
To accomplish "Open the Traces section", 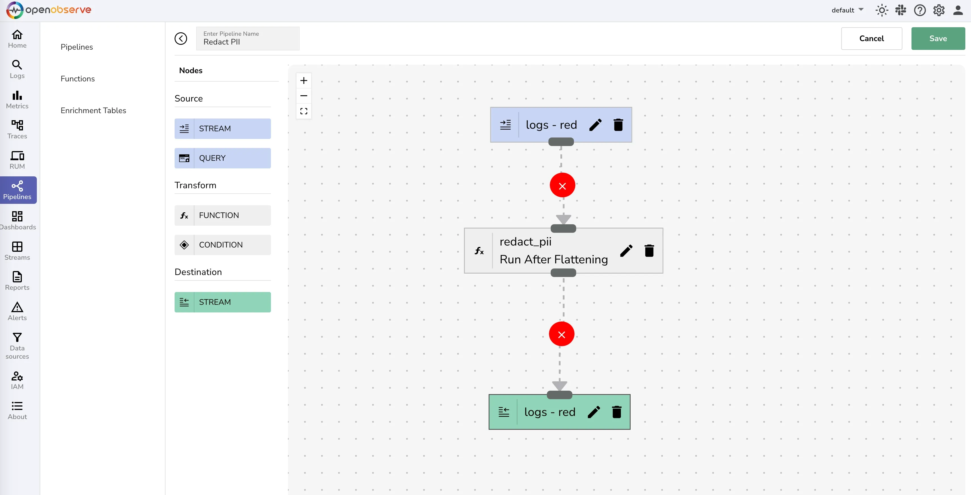I will [x=17, y=129].
